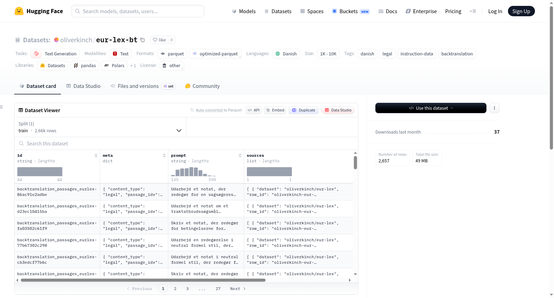Go to Models in top navigation
Viewport: 554px width, 298px height.
pyautogui.click(x=244, y=11)
